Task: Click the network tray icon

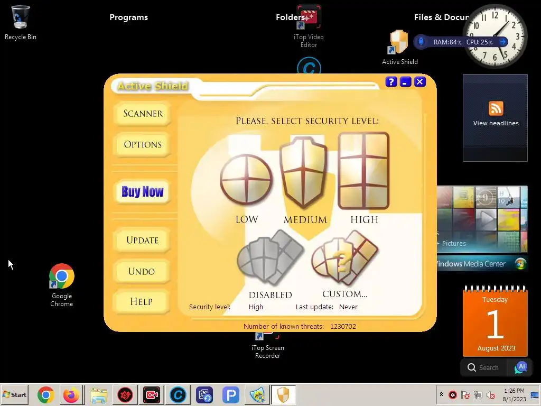Action: 478,394
